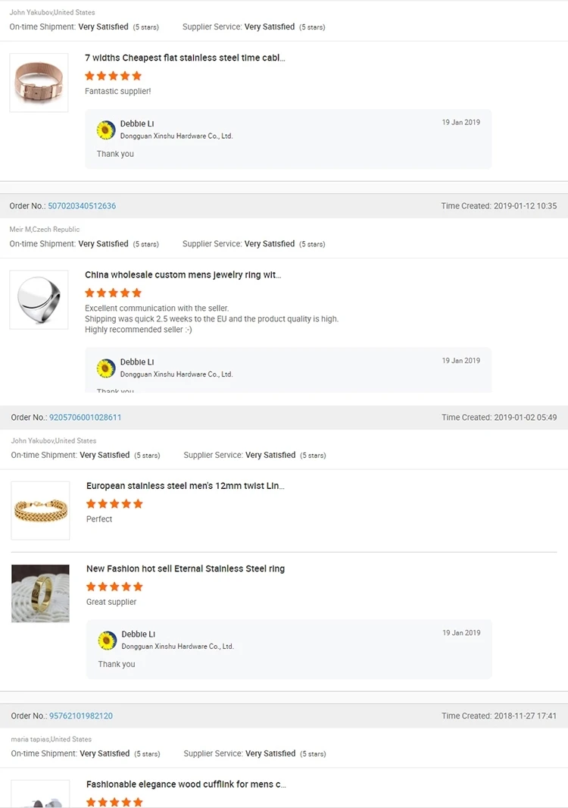Open the "New Fashion hot sell Eternal Stainless Steel ring" title
Screen dimensions: 568x808
186,568
